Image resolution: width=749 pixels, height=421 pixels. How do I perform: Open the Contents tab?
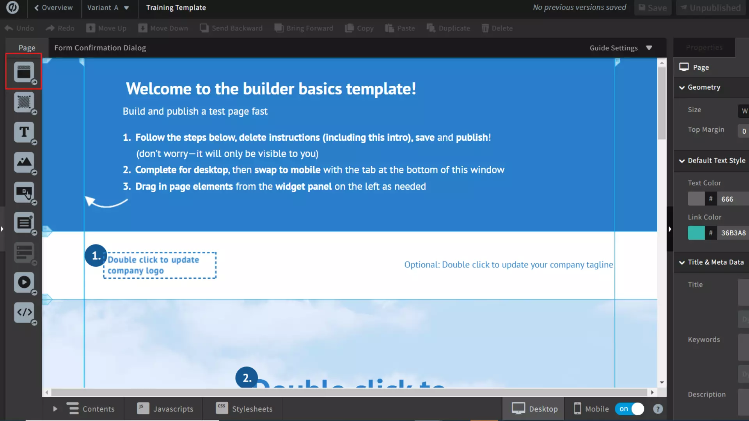91,409
